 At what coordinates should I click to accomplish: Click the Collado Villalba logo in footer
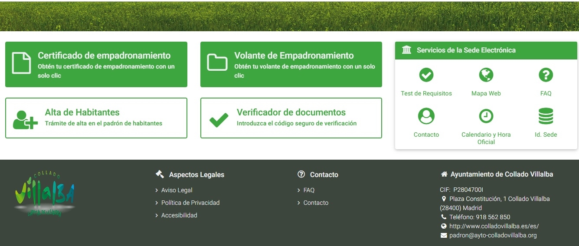click(x=44, y=194)
